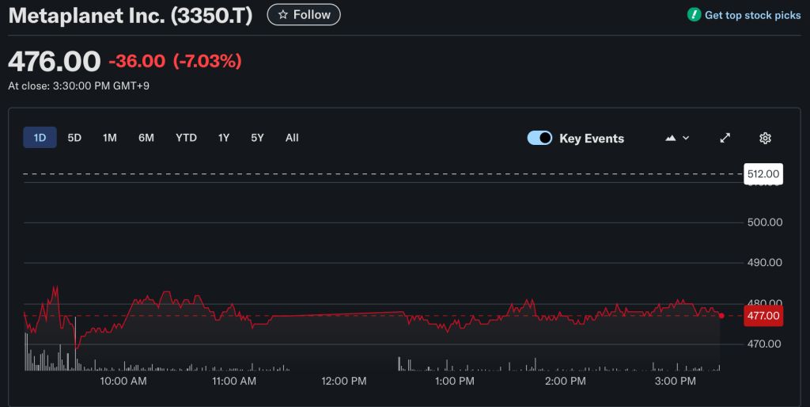The width and height of the screenshot is (810, 407).
Task: Click the 2:00 PM time label
Action: point(565,381)
